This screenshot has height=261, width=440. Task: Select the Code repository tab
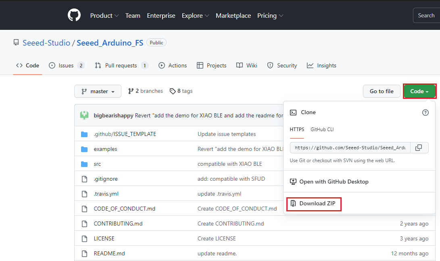[x=27, y=65]
